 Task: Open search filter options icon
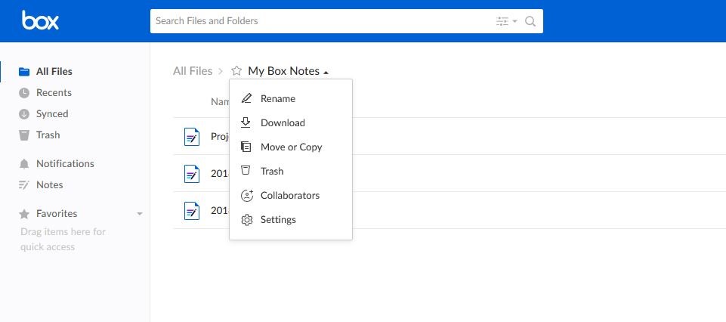pos(505,21)
